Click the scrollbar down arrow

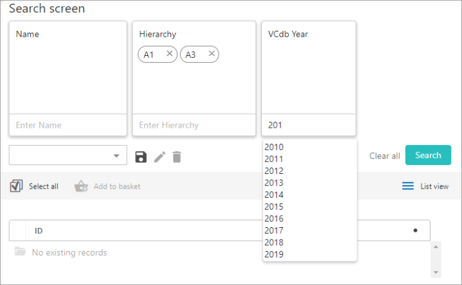(436, 272)
